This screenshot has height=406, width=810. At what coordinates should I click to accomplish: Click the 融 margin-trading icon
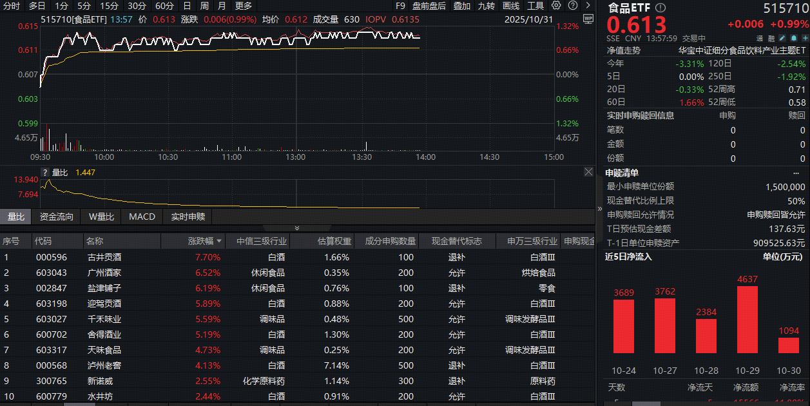771,38
